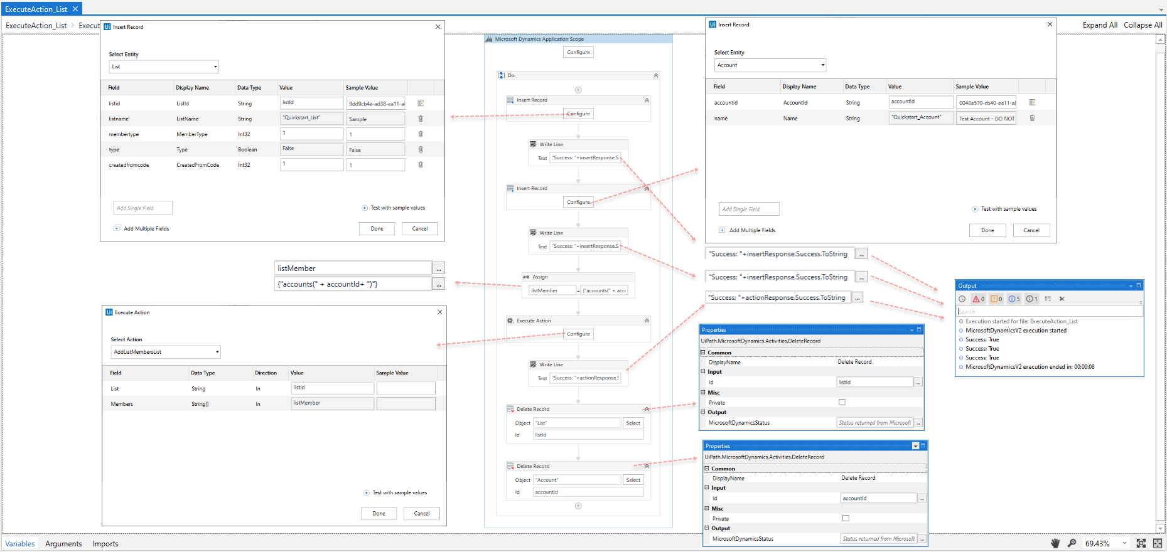Screen dimensions: 1167x552
Task: Click the fit to screen icon
Action: [x=1141, y=543]
